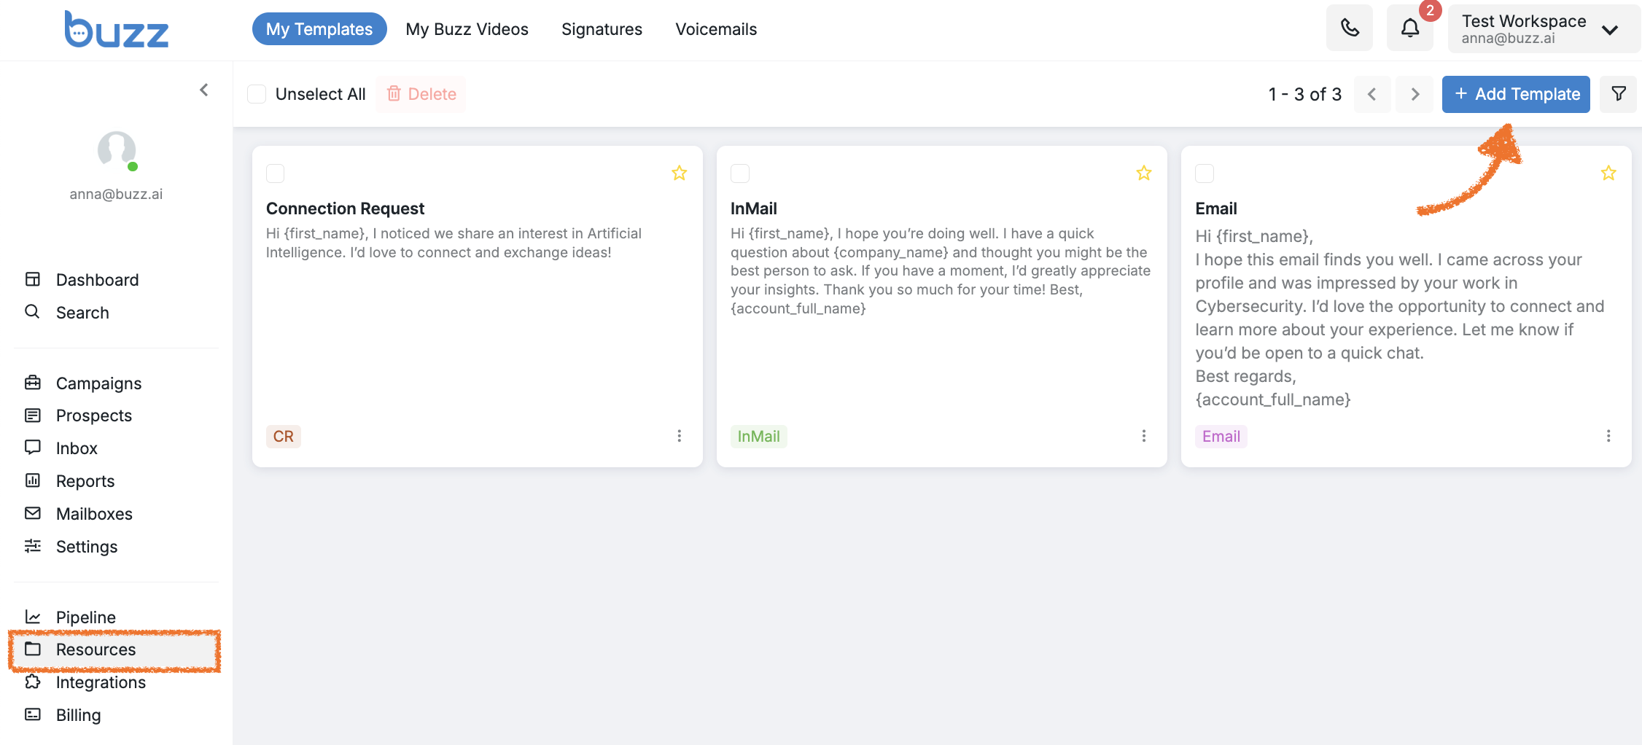Select the Connection Request template checkbox
Image resolution: width=1642 pixels, height=745 pixels.
[x=275, y=173]
